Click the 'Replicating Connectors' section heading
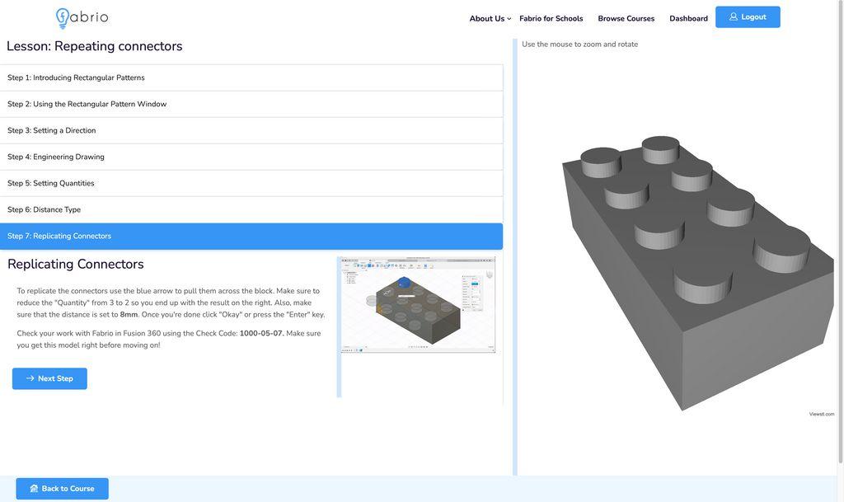 [x=76, y=264]
